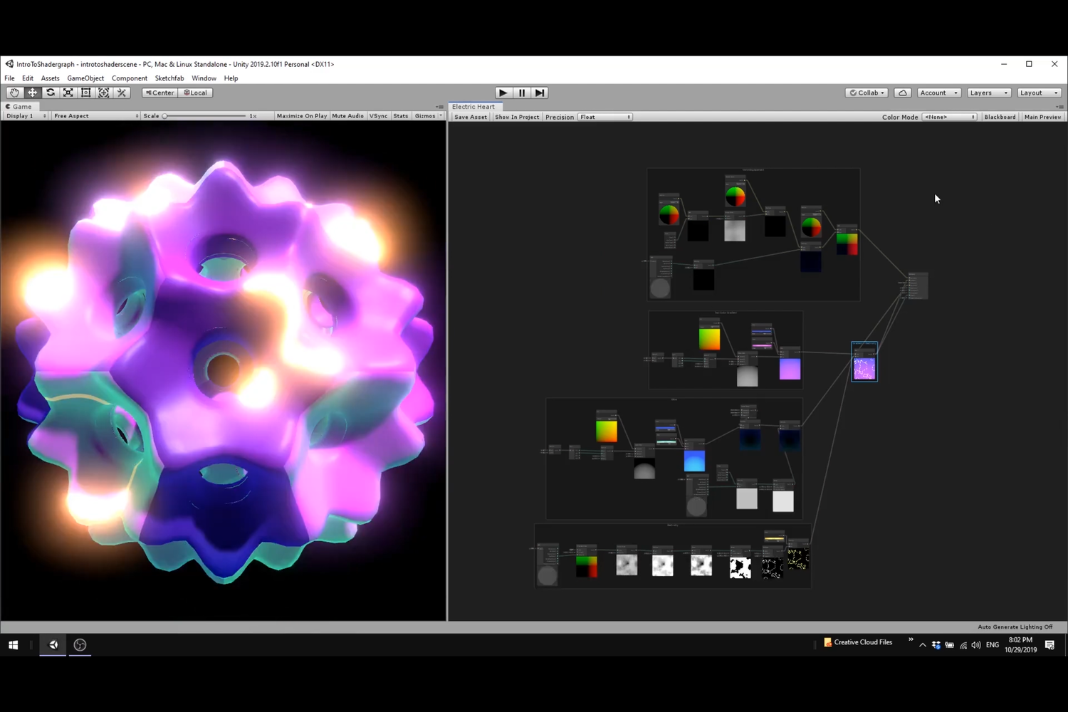Select the Scale tool
The width and height of the screenshot is (1068, 712).
68,93
